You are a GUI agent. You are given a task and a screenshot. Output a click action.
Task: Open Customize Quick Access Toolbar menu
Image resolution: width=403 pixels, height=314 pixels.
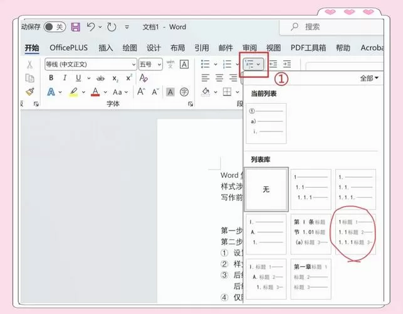127,27
